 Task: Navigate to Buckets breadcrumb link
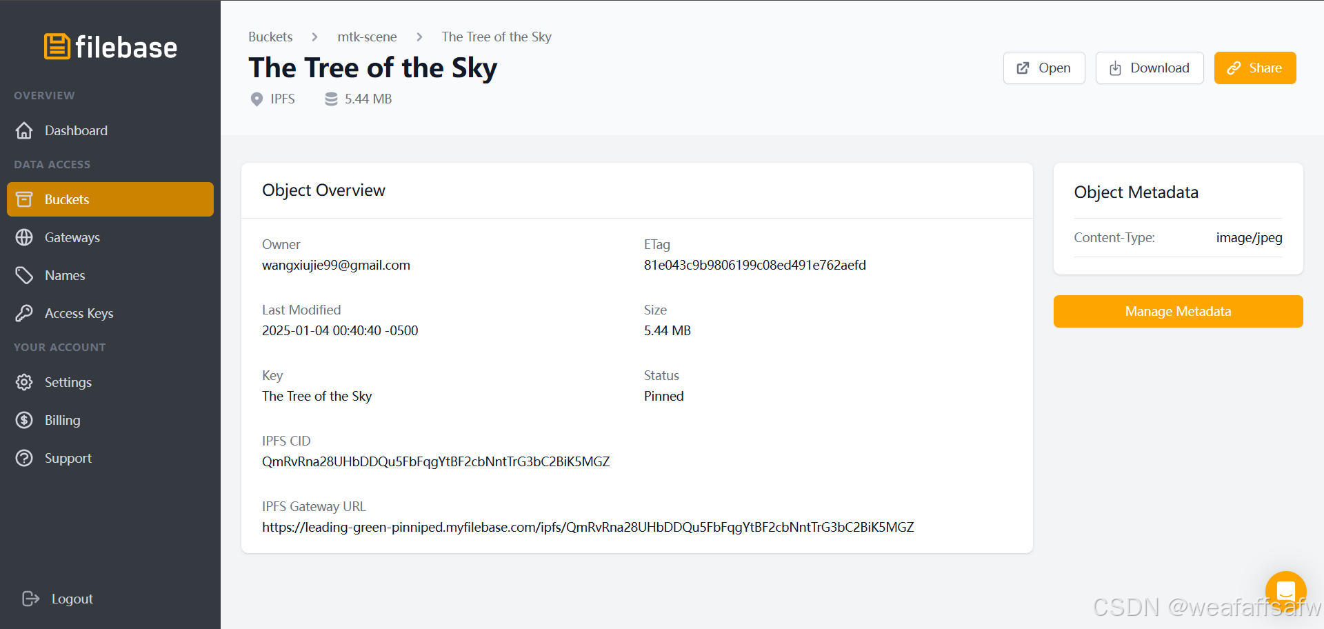click(270, 37)
